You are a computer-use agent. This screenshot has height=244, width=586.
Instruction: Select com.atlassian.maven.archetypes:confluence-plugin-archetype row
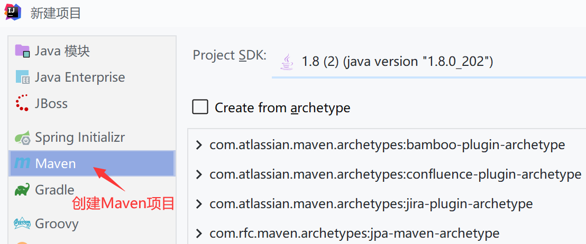pos(387,174)
